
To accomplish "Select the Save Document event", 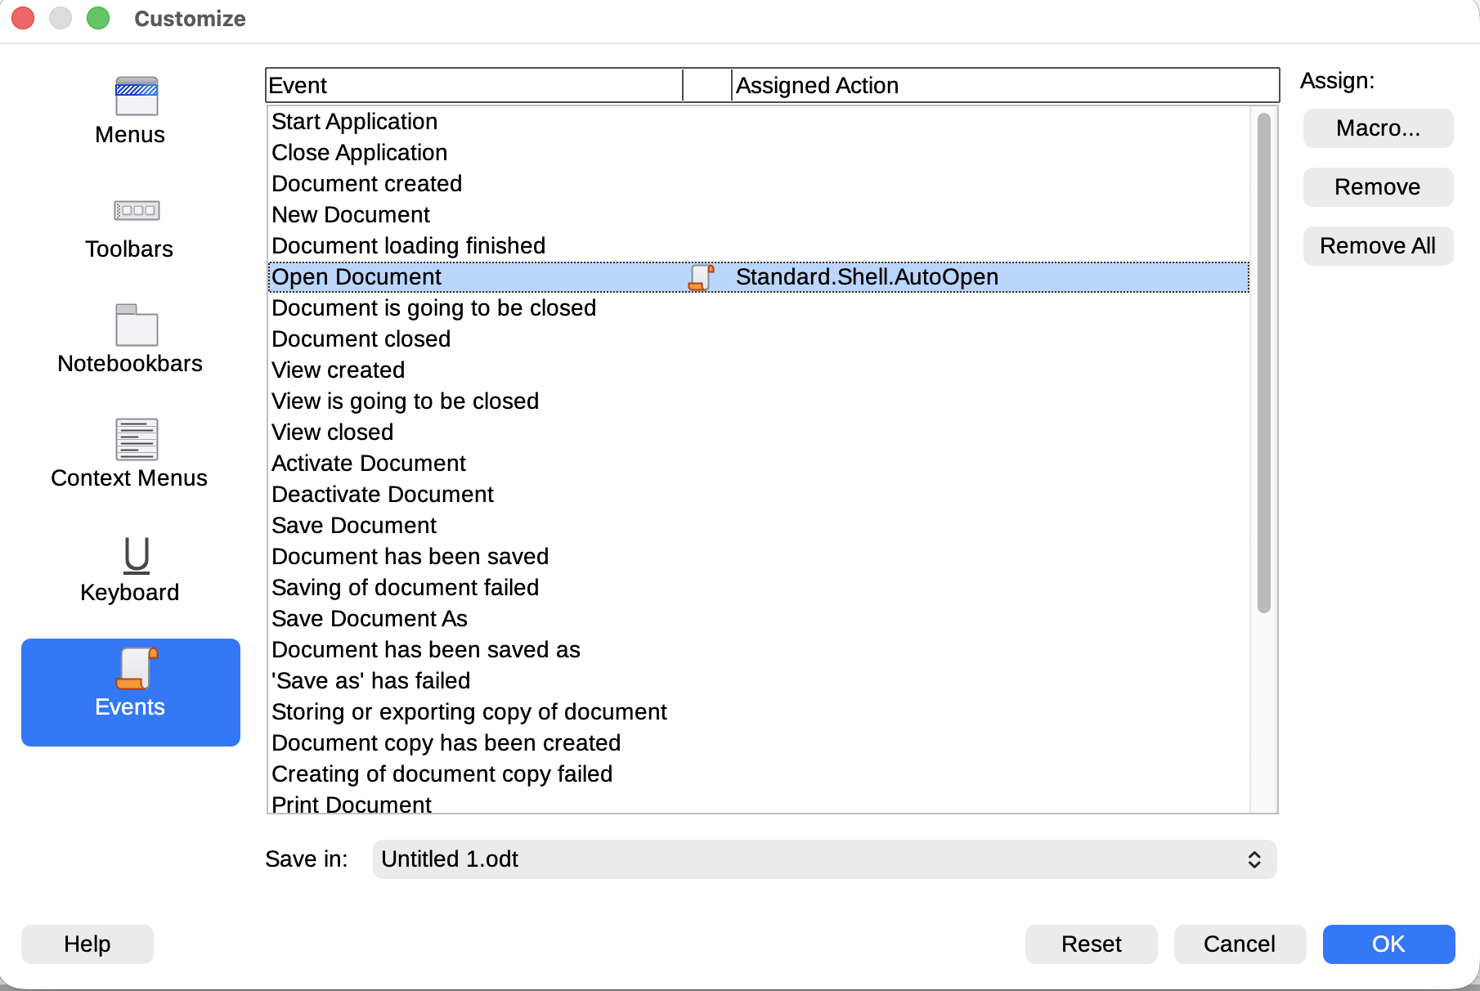I will click(x=354, y=526).
